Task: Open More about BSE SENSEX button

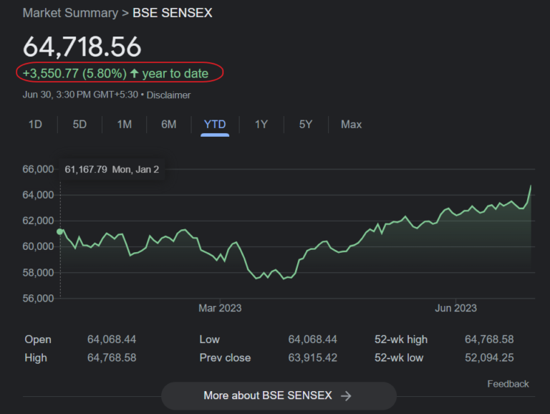Action: tap(279, 396)
